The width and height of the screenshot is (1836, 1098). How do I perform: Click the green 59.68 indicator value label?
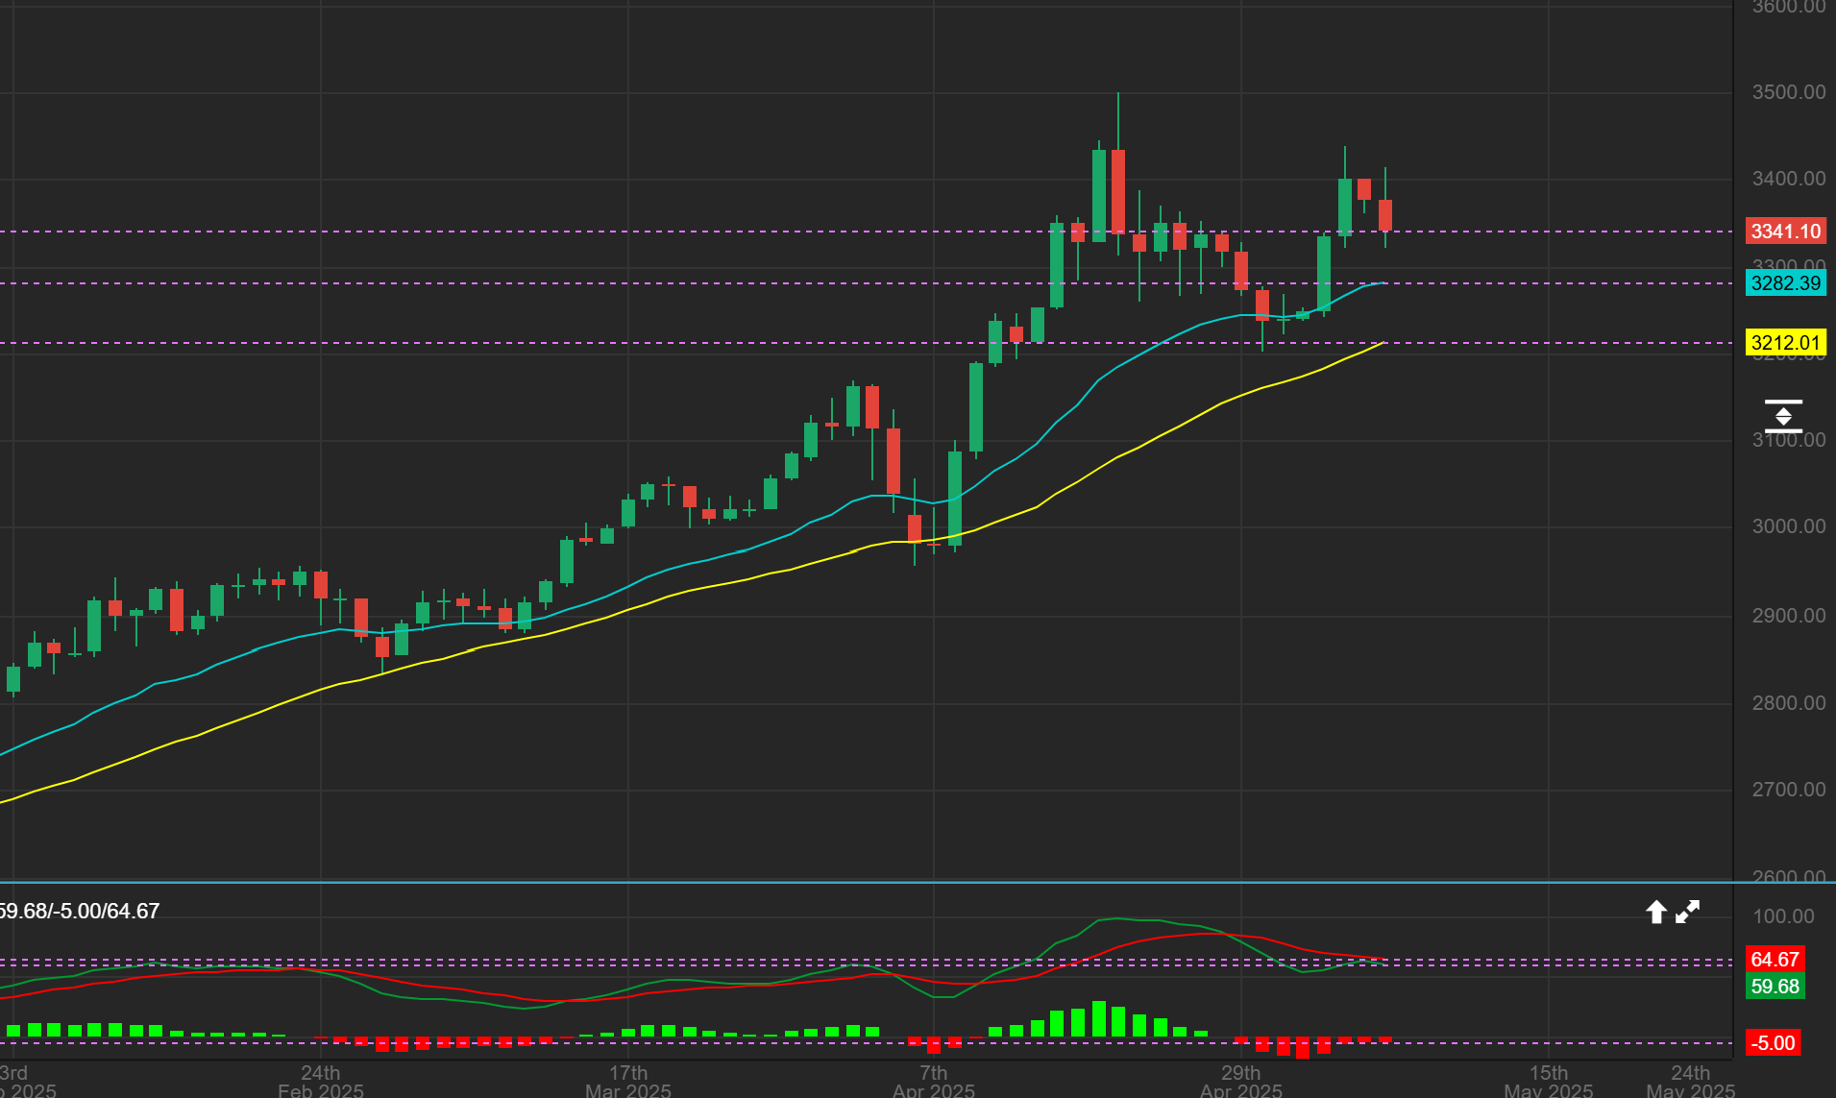pos(1775,987)
